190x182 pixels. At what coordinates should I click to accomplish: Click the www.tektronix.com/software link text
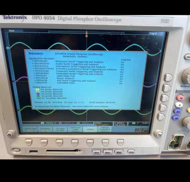[x=93, y=106]
